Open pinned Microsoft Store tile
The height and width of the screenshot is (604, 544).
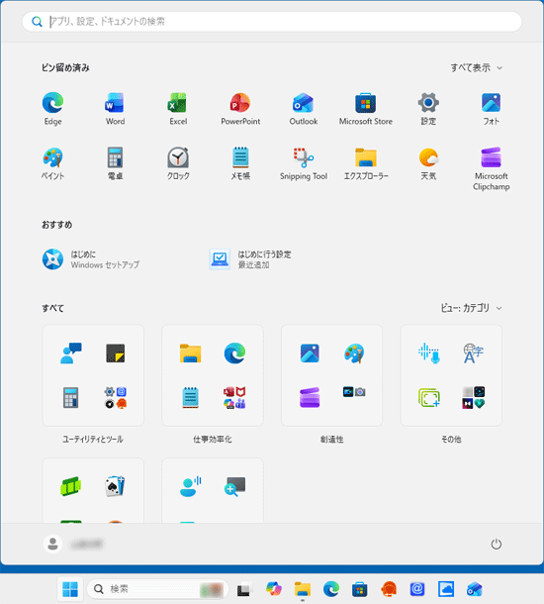point(366,109)
